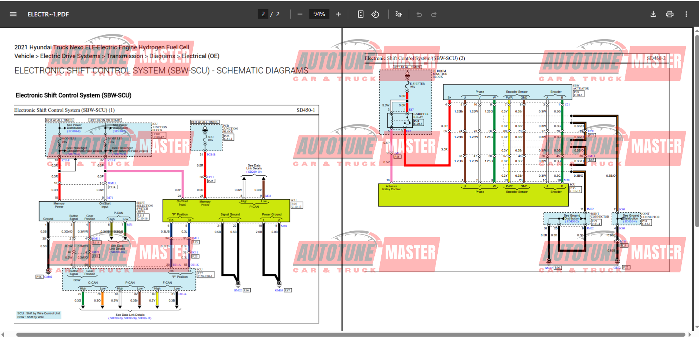Click the SD200-10 data link reference

[254, 172]
